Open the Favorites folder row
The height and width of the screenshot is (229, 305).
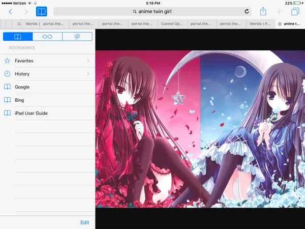48,61
